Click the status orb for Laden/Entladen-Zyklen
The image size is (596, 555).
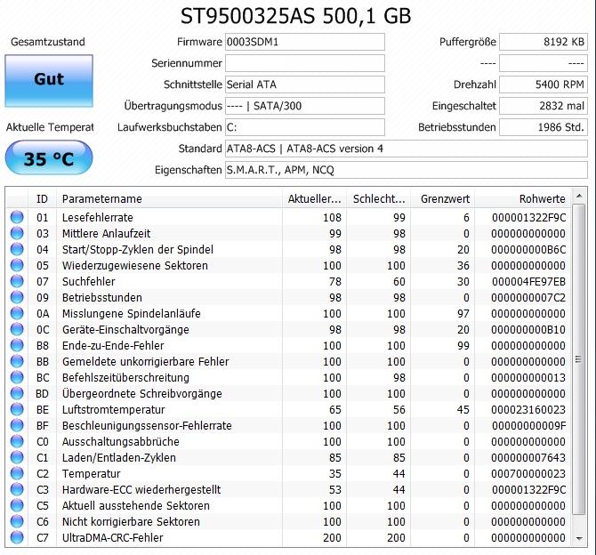click(x=17, y=457)
